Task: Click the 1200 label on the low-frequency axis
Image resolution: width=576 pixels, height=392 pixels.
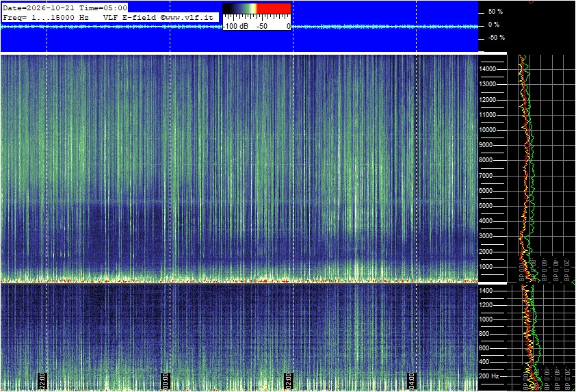Action: tap(486, 305)
